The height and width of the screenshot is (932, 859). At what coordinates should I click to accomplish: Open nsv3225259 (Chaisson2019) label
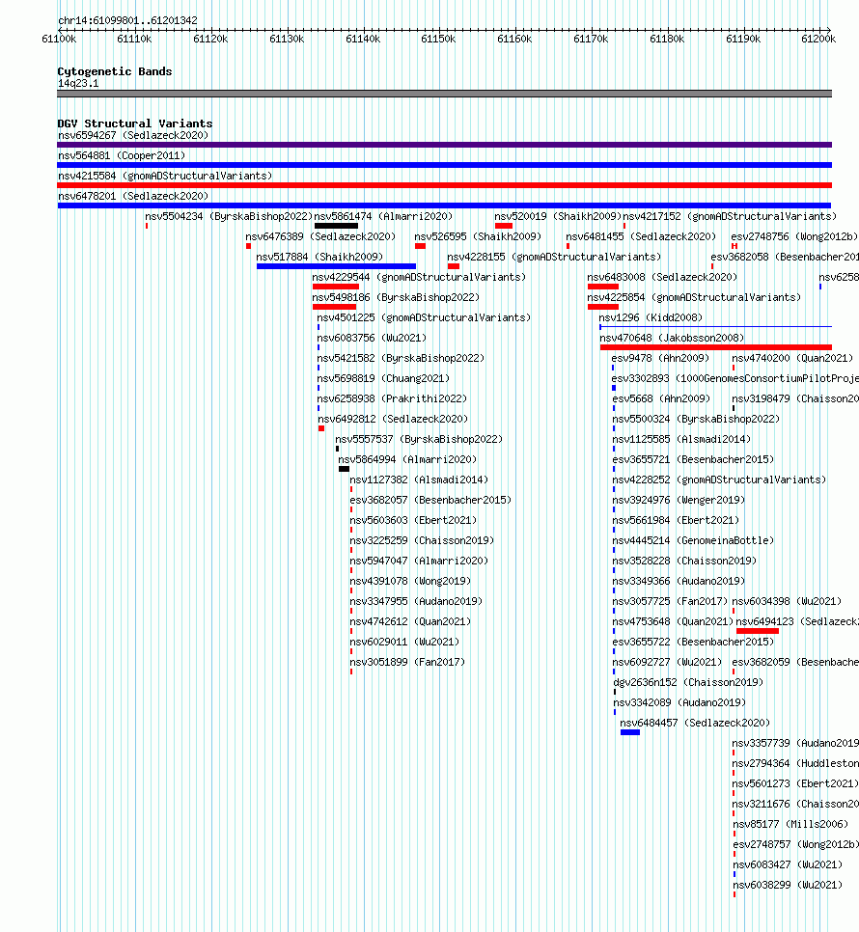(422, 539)
